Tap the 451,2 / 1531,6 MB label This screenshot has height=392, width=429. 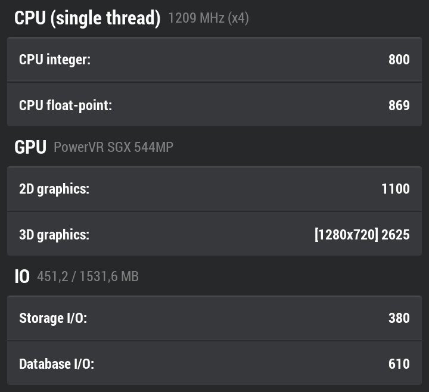(x=88, y=276)
